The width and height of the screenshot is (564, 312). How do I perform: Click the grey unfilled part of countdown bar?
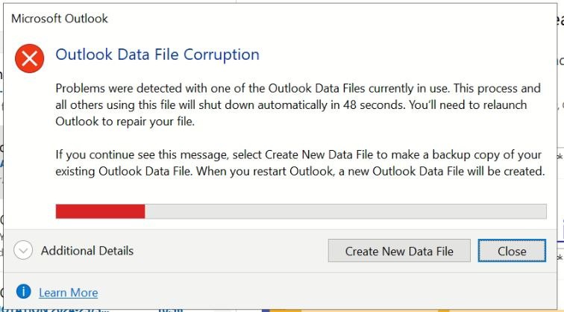(x=345, y=211)
